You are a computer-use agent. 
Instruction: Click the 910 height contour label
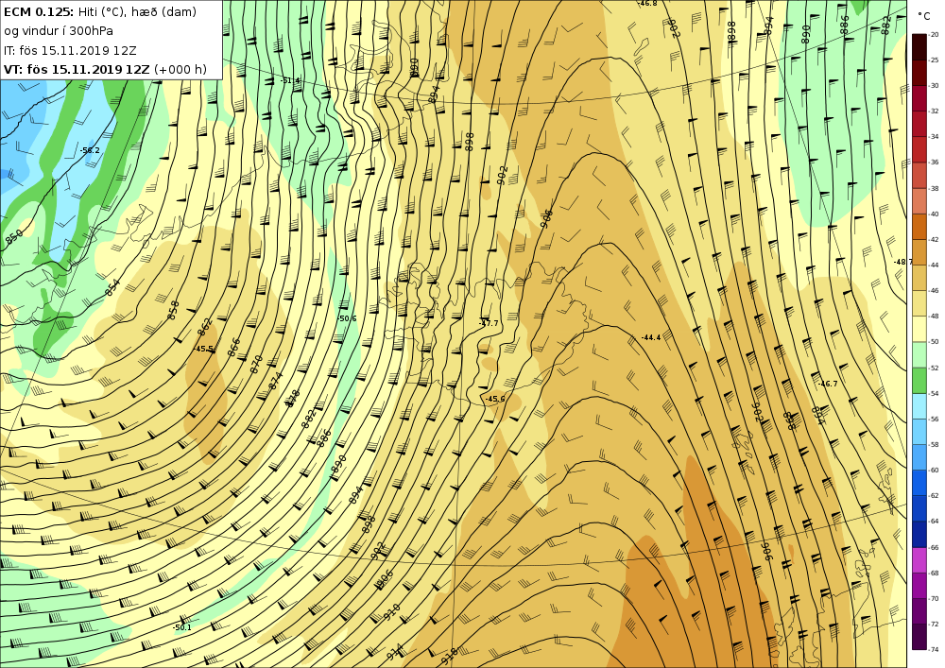click(x=392, y=612)
